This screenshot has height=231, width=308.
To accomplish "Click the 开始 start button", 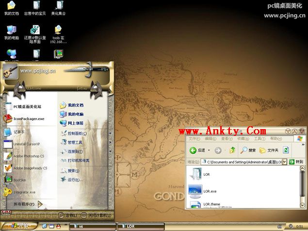I will point(19,226).
